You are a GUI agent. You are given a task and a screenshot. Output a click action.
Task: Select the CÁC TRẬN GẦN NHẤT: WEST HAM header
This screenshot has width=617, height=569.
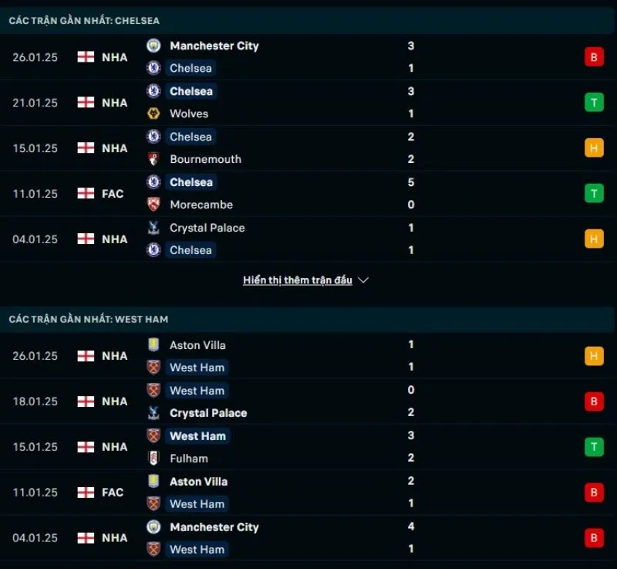pos(89,320)
